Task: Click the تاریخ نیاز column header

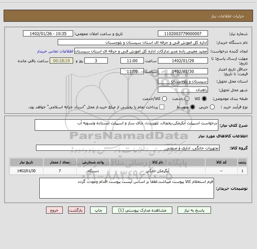Action: click(x=26, y=162)
